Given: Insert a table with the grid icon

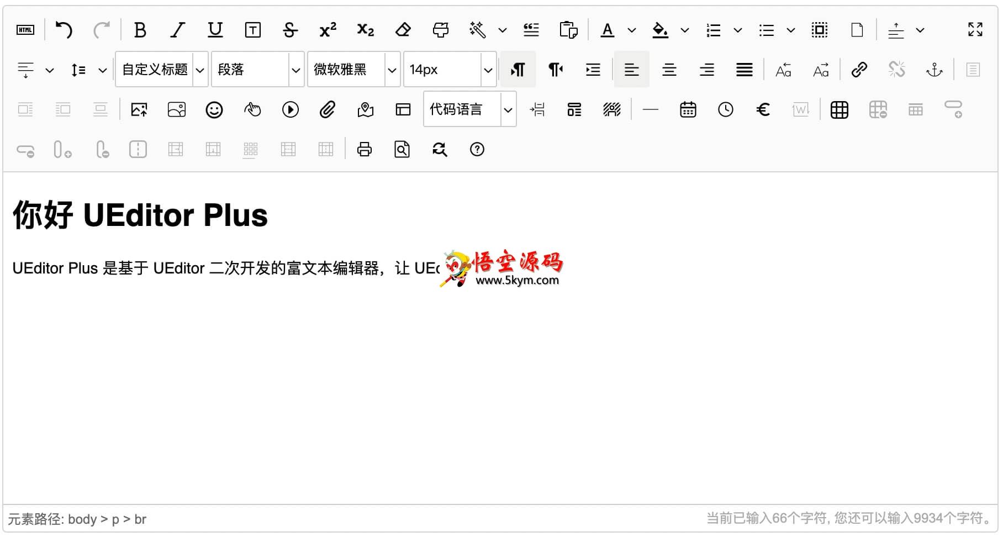Looking at the screenshot, I should [x=840, y=109].
